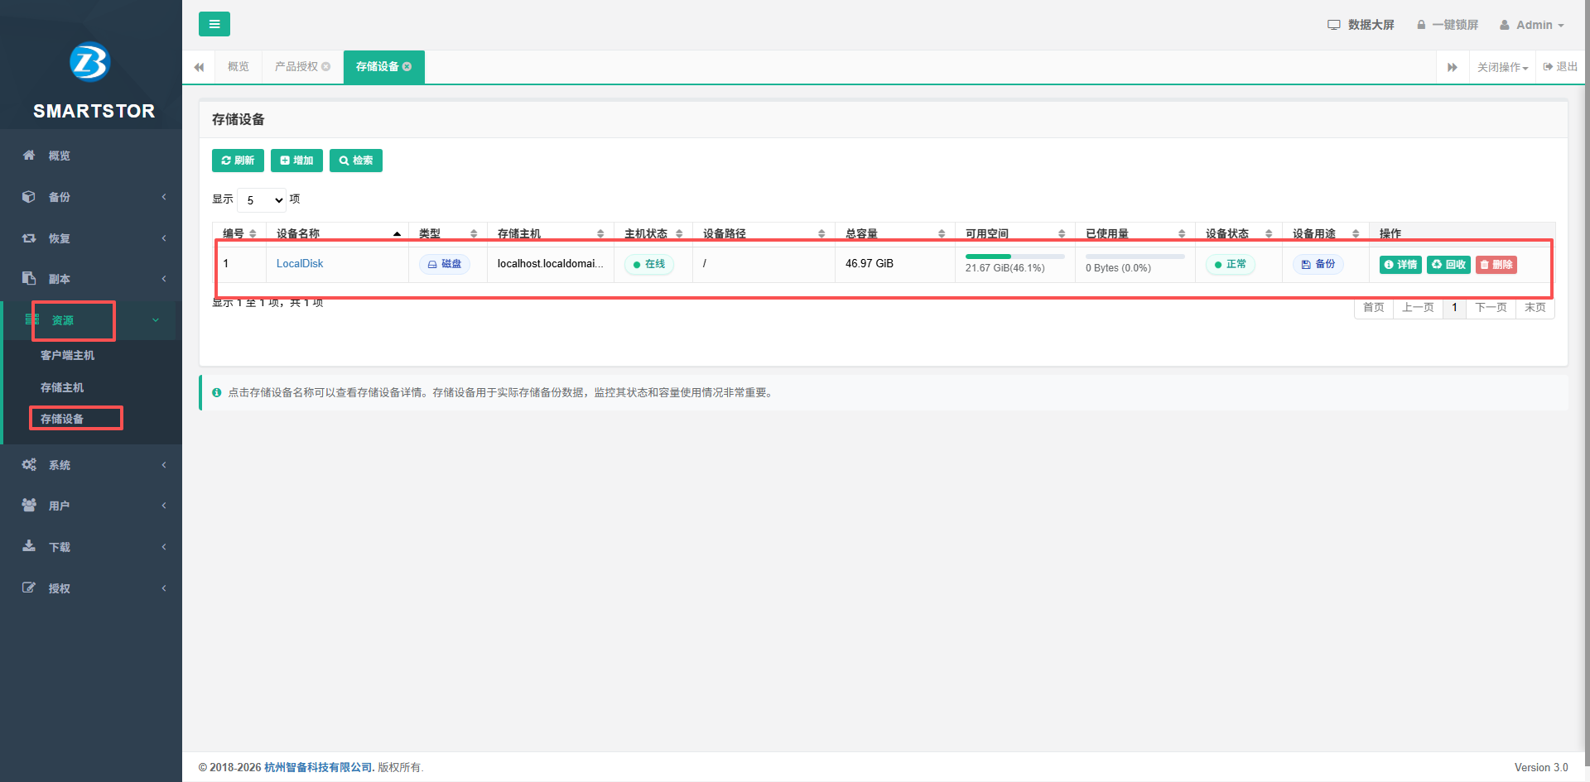Click the 已使用量 progress bar for LocalDisk
This screenshot has height=782, width=1590.
click(1135, 257)
